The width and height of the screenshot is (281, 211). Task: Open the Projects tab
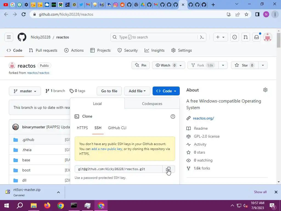(100, 51)
